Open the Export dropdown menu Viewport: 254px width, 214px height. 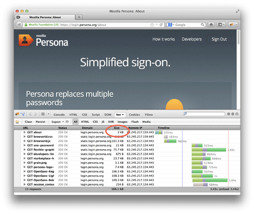57,122
